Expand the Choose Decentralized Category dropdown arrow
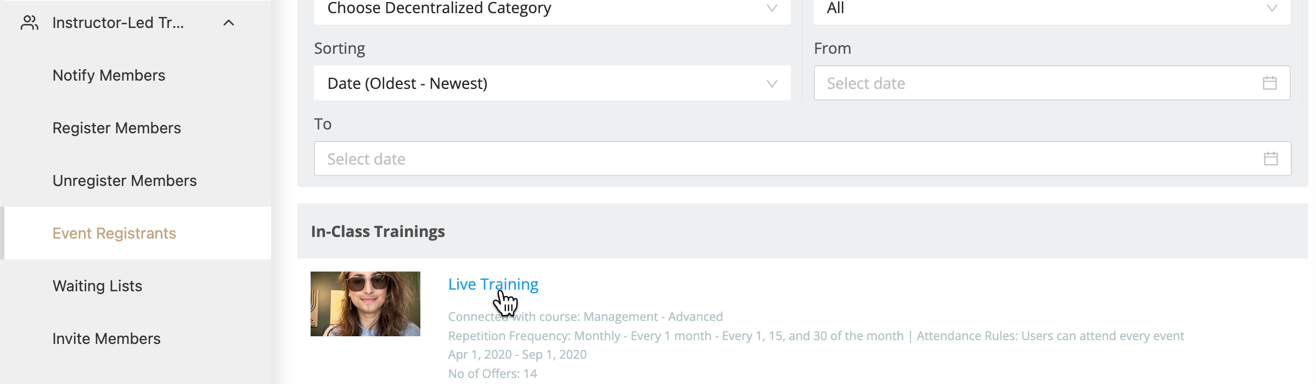The image size is (1316, 384). (772, 8)
